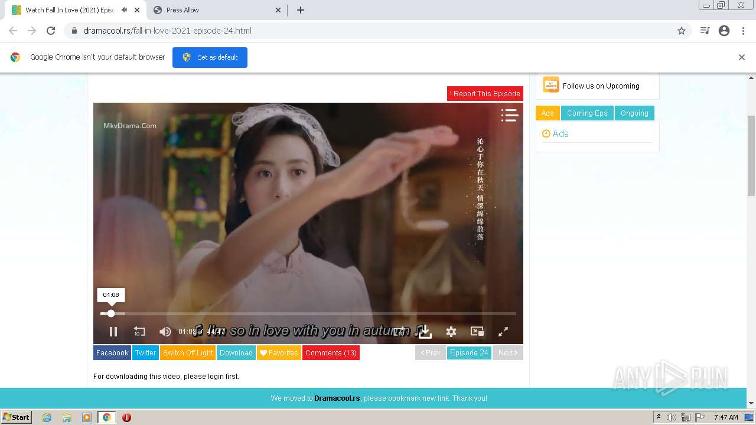Viewport: 756px width, 425px height.
Task: Enter fullscreen video mode
Action: 503,332
